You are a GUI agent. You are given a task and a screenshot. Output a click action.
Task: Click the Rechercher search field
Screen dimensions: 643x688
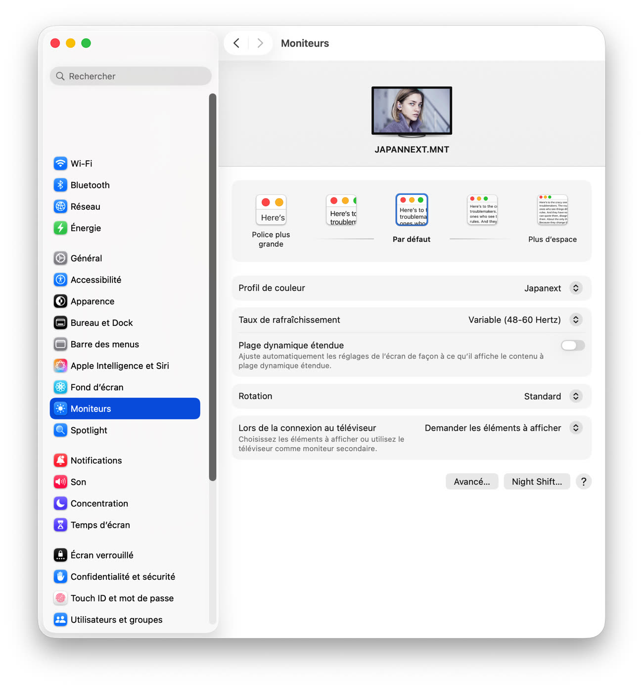pos(131,76)
